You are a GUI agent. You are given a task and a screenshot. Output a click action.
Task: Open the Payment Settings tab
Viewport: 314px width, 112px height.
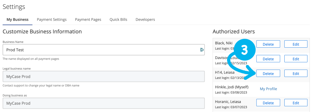click(x=52, y=20)
